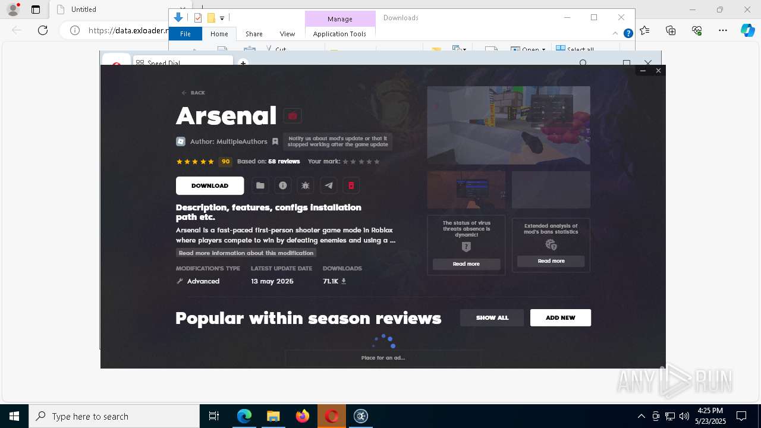This screenshot has height=428, width=761.
Task: Open the explorer help question mark icon
Action: (x=628, y=34)
